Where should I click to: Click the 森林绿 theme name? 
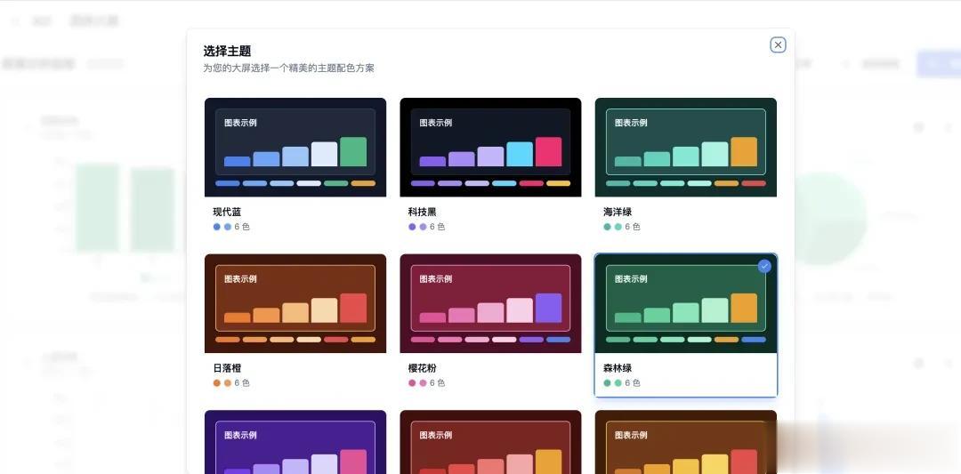pos(618,368)
